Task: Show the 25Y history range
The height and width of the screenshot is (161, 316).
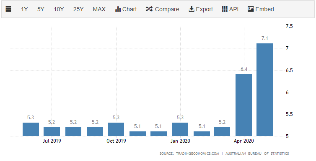Action: [78, 9]
